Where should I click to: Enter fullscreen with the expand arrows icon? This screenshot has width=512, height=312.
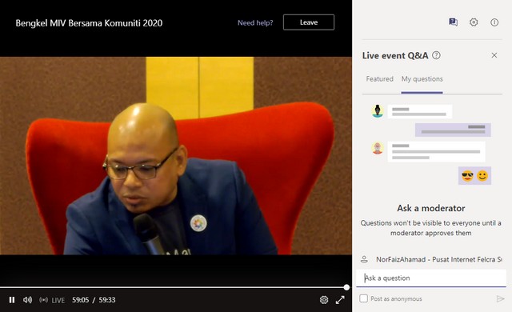340,299
